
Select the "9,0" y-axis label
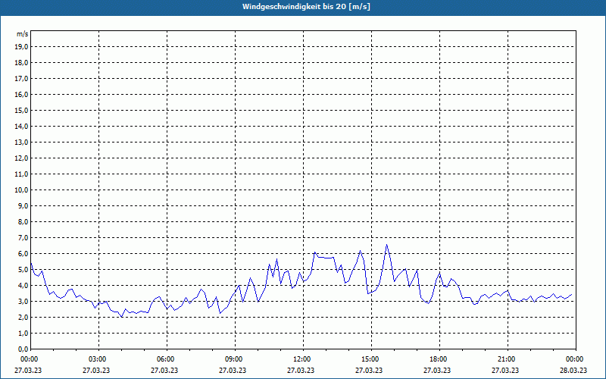pyautogui.click(x=23, y=205)
